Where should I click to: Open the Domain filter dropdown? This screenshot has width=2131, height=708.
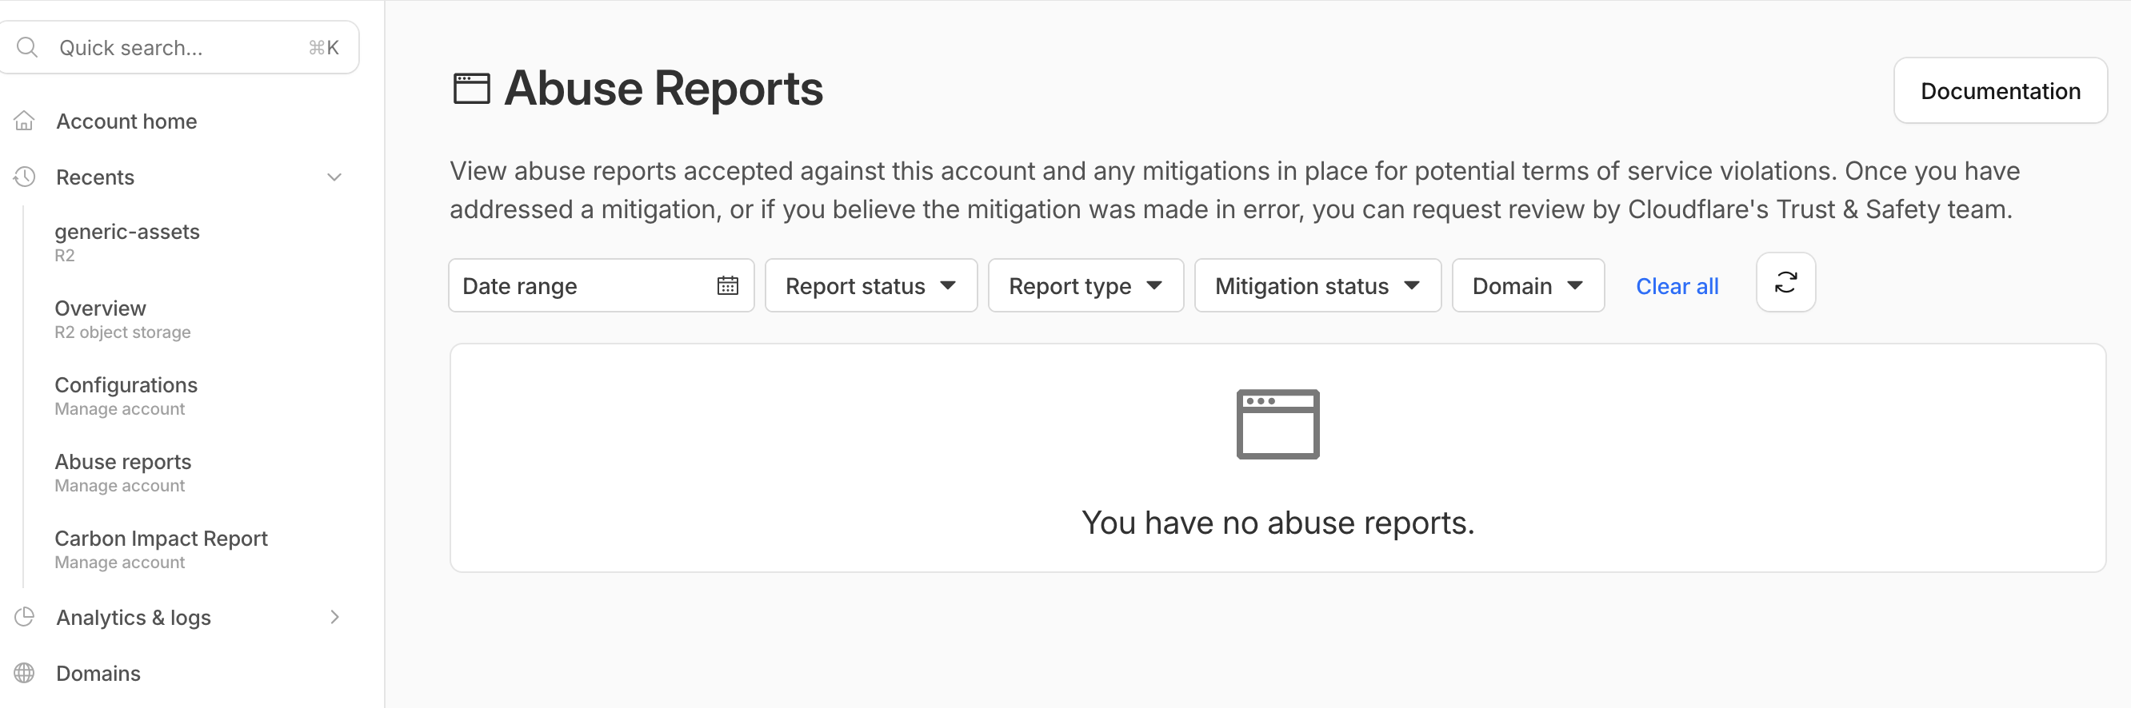pos(1527,286)
